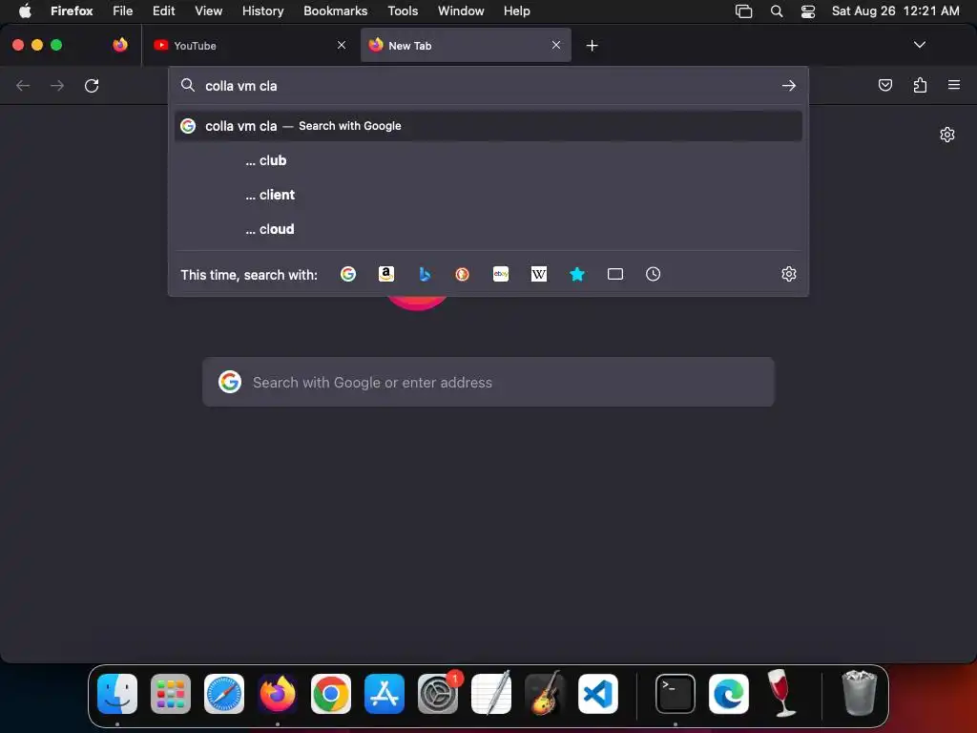Open search settings gear in suggestions panel
This screenshot has width=977, height=733.
(789, 274)
